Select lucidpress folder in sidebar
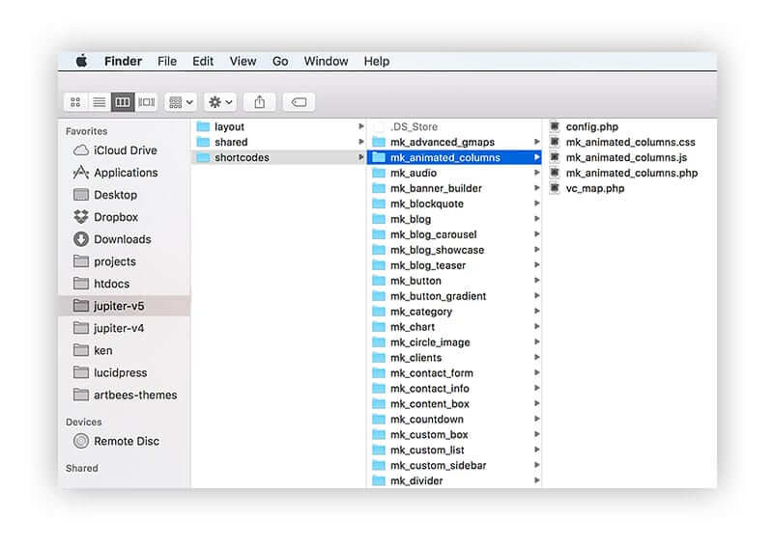This screenshot has height=546, width=773. coord(125,372)
